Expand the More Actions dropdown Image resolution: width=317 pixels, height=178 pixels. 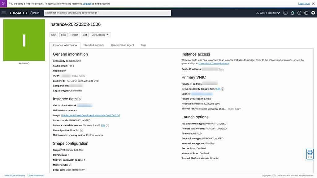(100, 35)
